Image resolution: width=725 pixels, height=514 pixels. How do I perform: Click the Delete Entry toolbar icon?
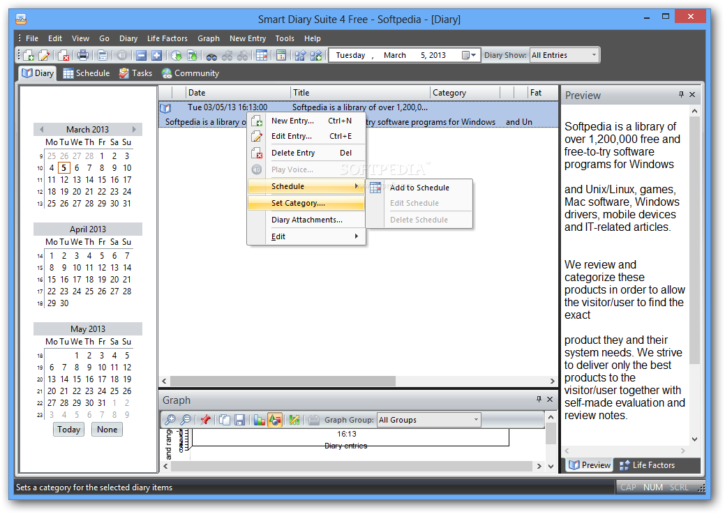pyautogui.click(x=63, y=56)
